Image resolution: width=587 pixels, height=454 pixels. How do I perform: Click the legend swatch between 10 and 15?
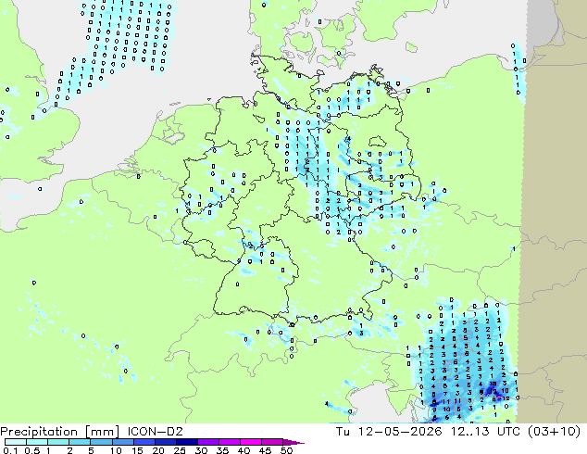tap(122, 442)
